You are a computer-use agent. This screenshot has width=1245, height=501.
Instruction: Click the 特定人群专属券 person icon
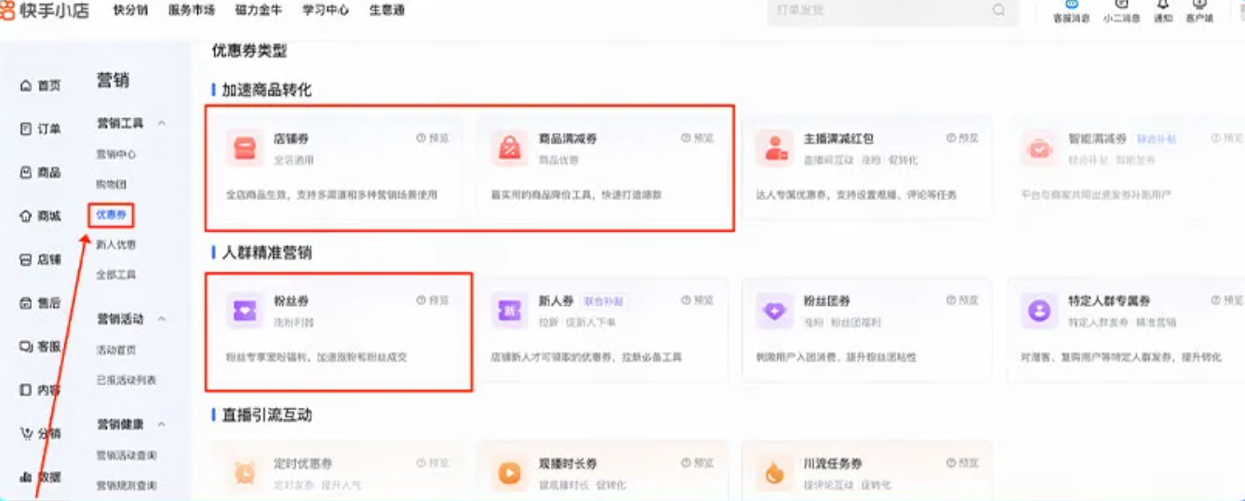pos(1038,310)
